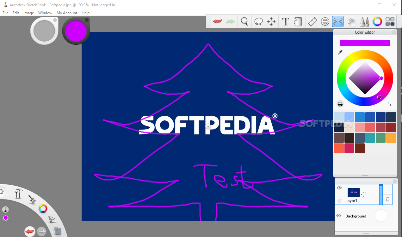
Task: Toggle Color Editor from top toolbar ring
Action: click(x=377, y=21)
